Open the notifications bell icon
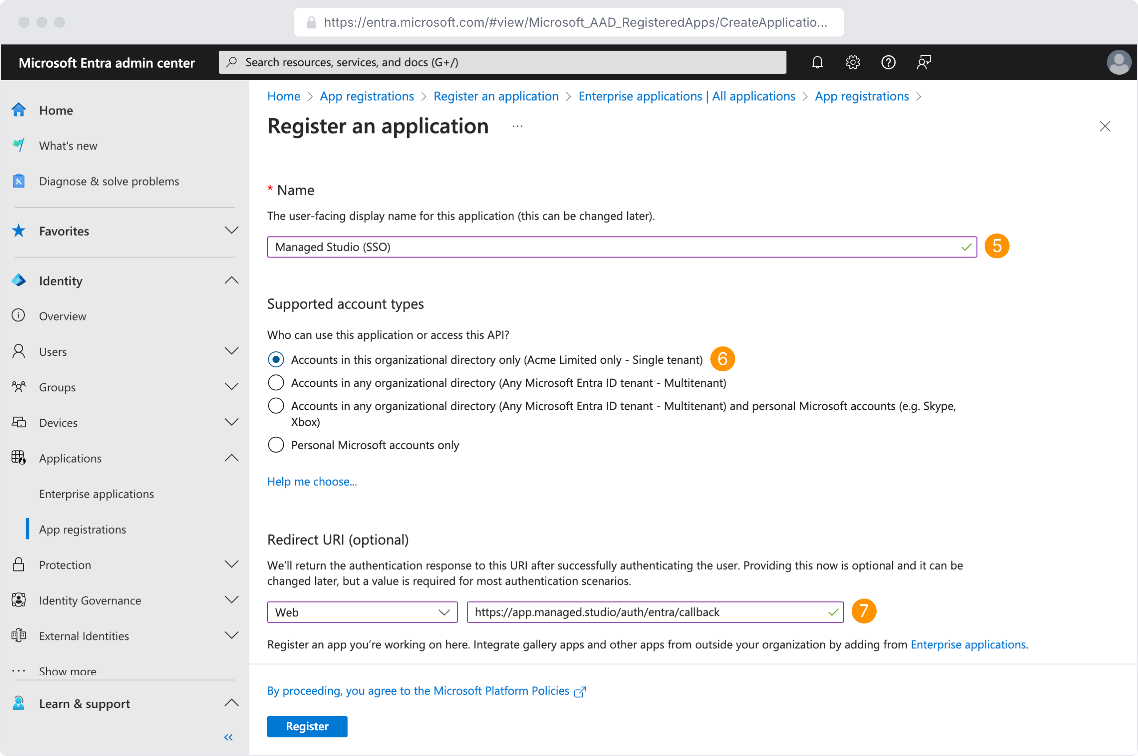Screen dimensions: 1138x756 (817, 62)
